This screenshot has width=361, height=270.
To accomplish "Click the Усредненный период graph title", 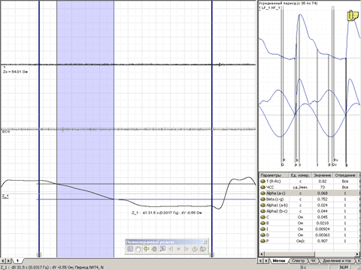I will [x=288, y=3].
